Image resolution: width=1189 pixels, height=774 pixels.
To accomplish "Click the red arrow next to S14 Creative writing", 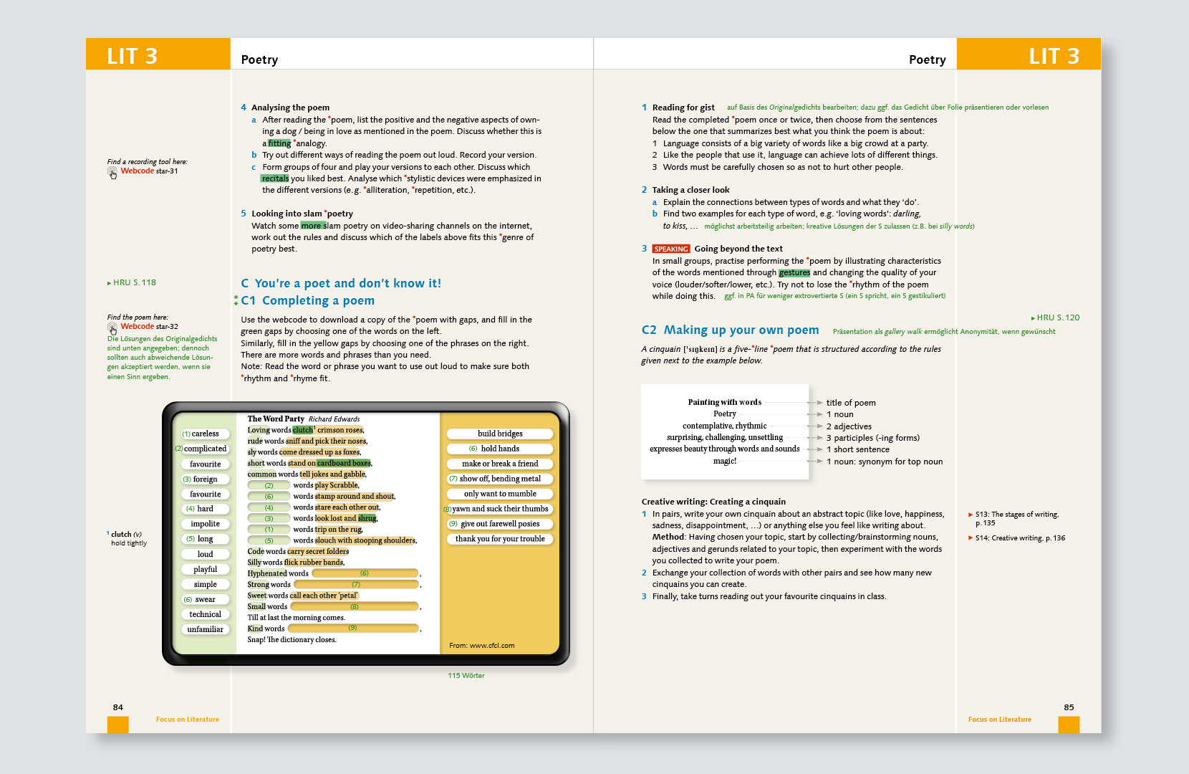I will (971, 538).
